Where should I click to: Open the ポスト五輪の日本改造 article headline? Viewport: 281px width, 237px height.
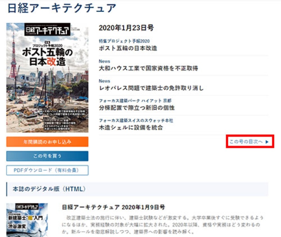[x=128, y=48]
